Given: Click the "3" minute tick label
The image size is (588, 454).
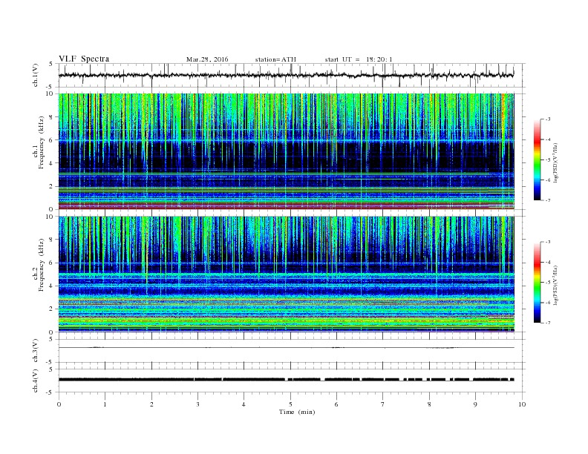Looking at the screenshot, I should pos(198,404).
